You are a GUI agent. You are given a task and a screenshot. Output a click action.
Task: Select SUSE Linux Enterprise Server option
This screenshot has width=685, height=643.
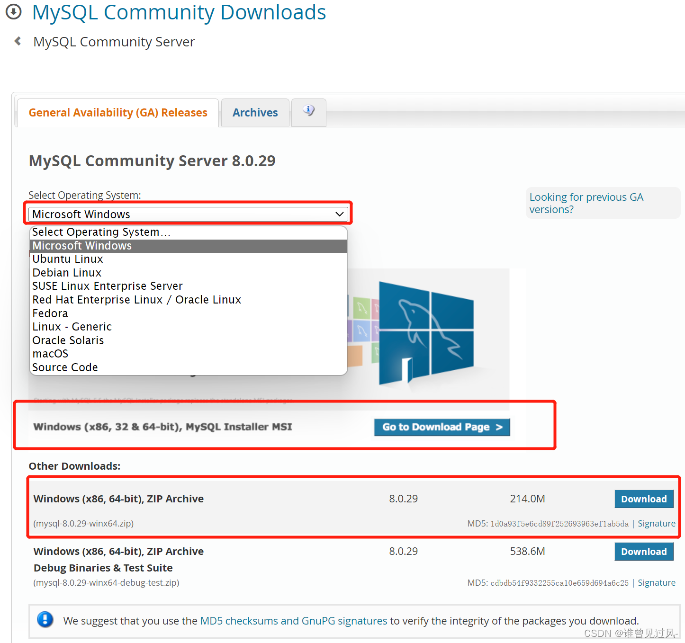click(x=188, y=286)
